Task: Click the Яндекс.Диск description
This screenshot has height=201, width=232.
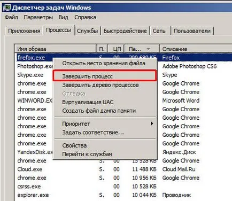Action: tap(179, 152)
